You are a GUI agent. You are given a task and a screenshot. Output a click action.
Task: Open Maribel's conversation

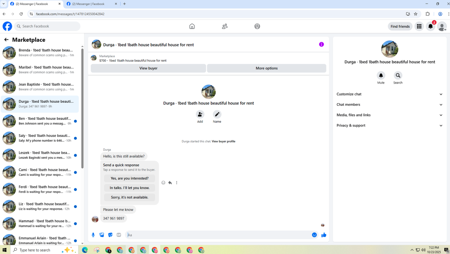40,70
